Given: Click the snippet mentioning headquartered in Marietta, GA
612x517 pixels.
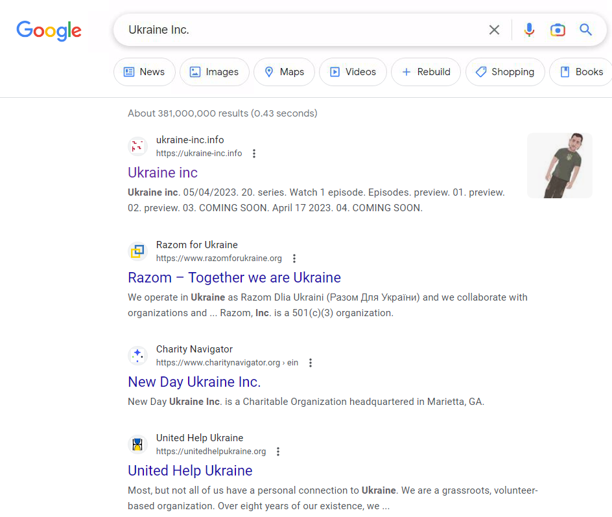Looking at the screenshot, I should 306,402.
